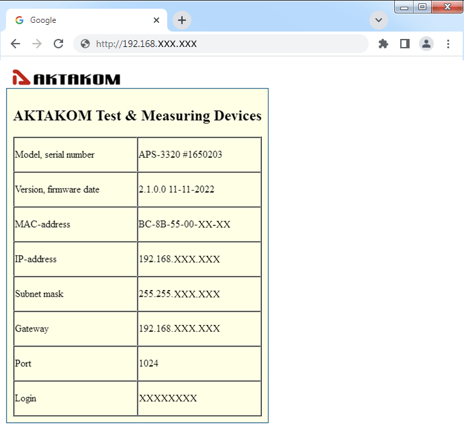Click the 'MAC-address' label
Image resolution: width=464 pixels, height=431 pixels.
tap(42, 224)
